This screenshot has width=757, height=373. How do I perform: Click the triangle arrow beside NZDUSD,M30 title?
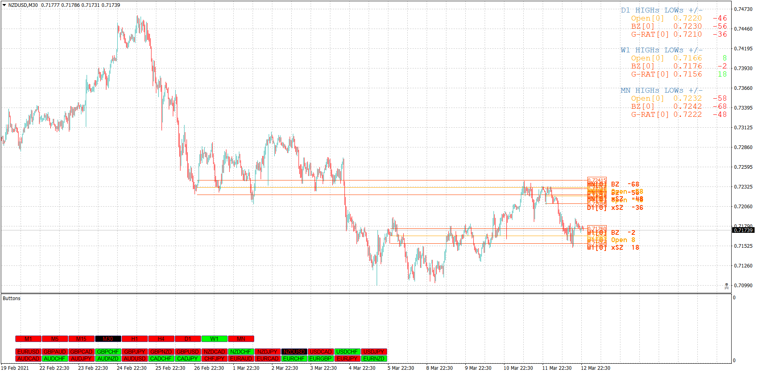tap(4, 5)
